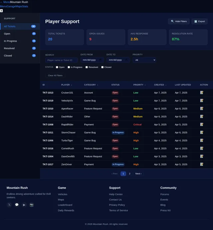
Task: Edit the RapidRider payment ticket TKT-1008
Action: coord(202,124)
